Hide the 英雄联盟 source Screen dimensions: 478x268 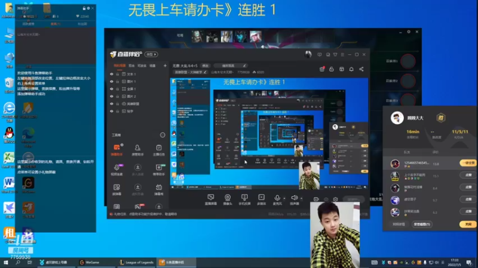pyautogui.click(x=112, y=104)
